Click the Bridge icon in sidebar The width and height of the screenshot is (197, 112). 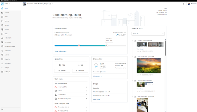tap(2, 68)
